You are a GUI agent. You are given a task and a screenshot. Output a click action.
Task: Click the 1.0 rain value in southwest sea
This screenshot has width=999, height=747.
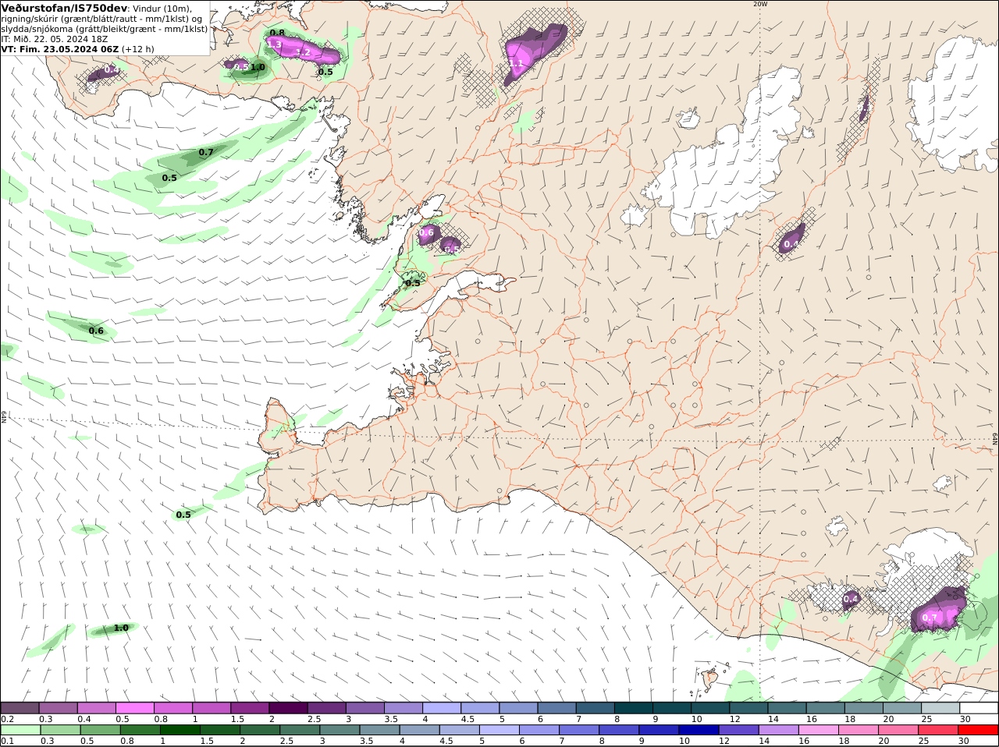(121, 628)
